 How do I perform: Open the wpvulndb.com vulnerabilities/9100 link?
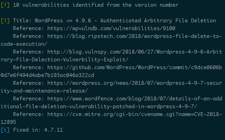[111, 28]
